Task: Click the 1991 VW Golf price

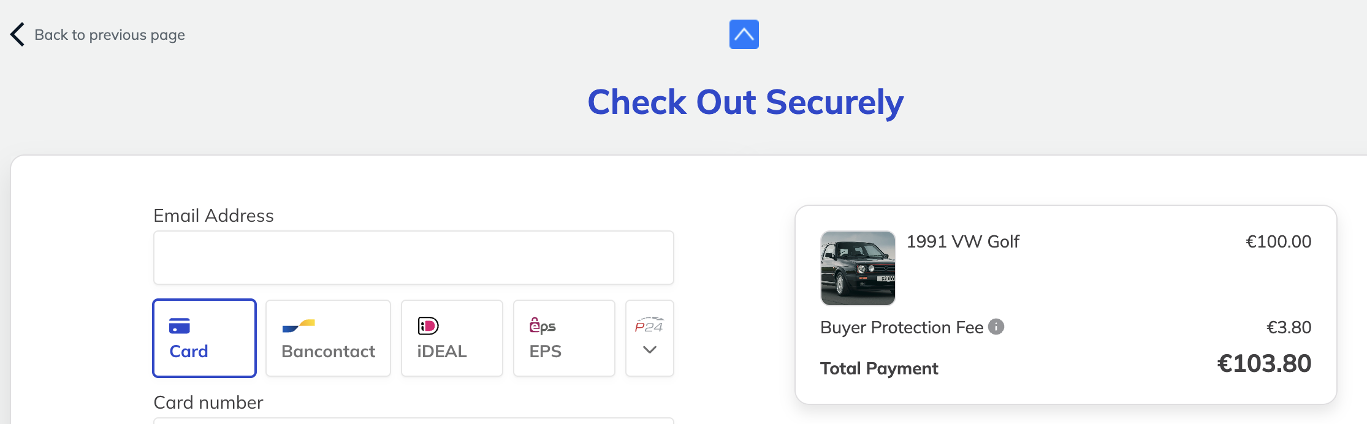Action: pos(1279,241)
